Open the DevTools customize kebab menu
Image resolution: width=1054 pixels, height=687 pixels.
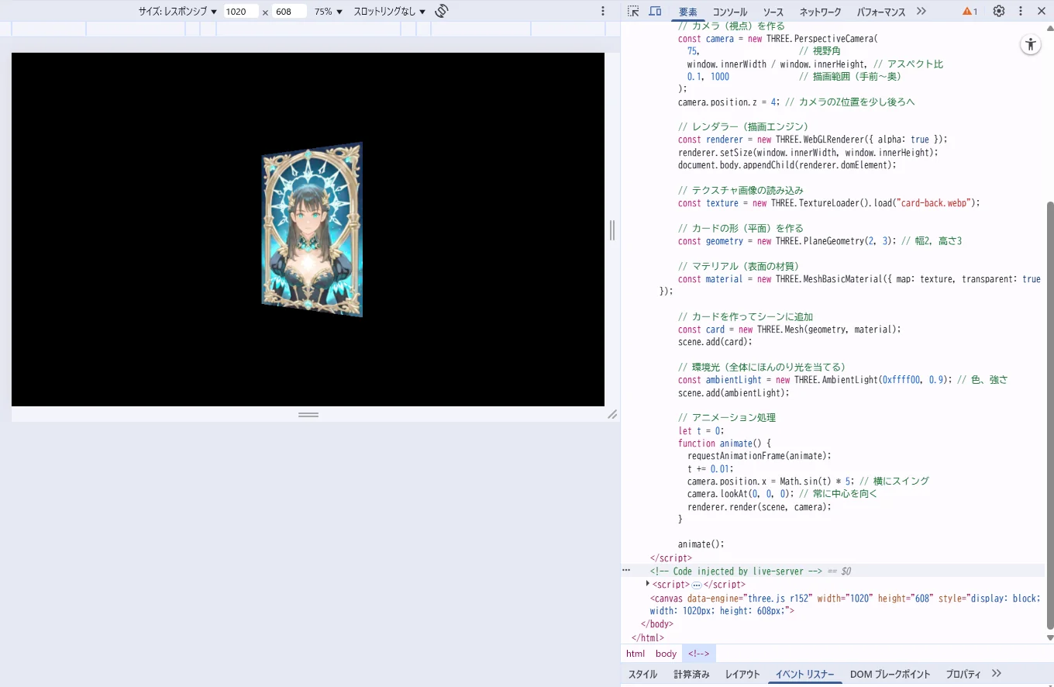pos(1020,11)
